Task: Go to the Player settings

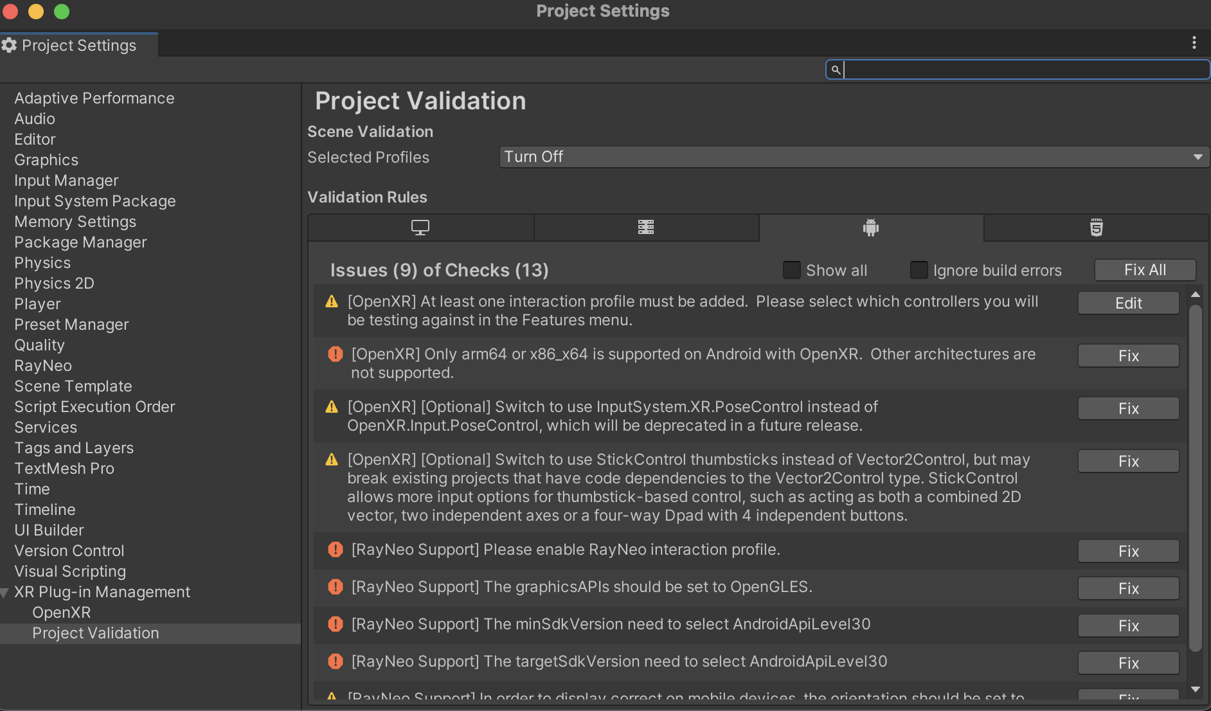Action: click(x=37, y=304)
